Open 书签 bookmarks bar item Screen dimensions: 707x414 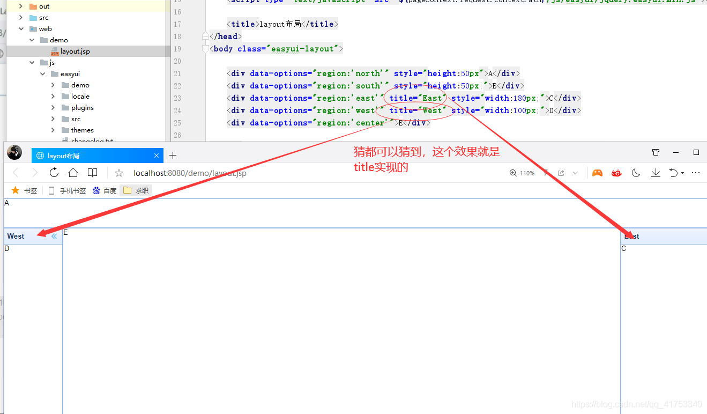24,190
